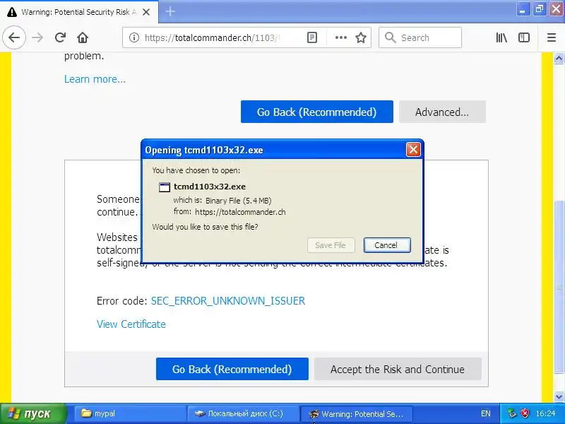The height and width of the screenshot is (424, 565).
Task: Click the https://totalcommander.ch source text in dialog
Action: point(240,212)
